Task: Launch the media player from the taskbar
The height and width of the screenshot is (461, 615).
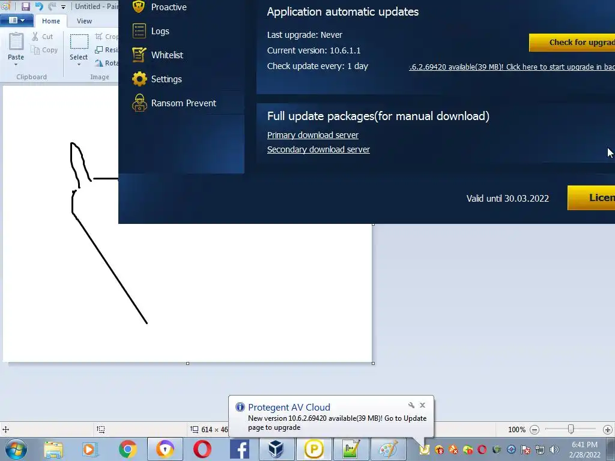Action: pos(90,449)
